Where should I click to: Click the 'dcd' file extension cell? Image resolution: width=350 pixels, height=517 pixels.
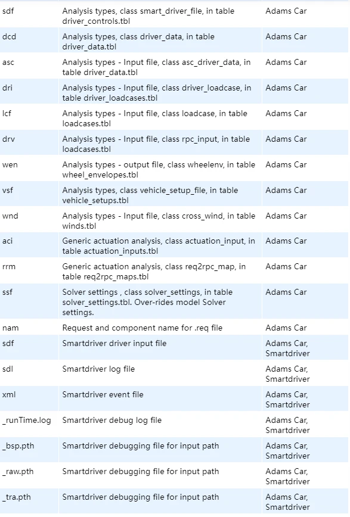click(9, 36)
